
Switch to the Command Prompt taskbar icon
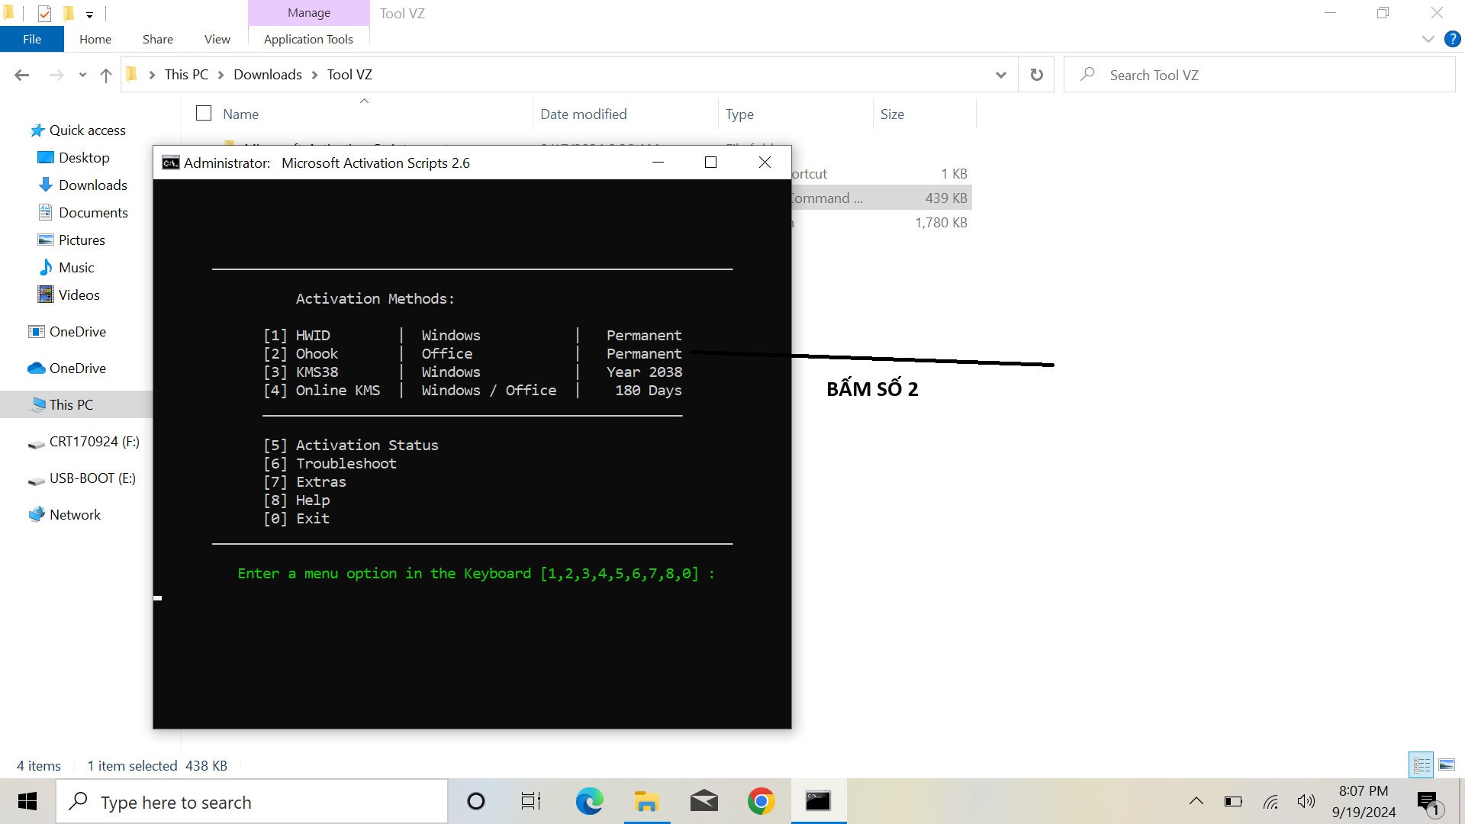pos(818,802)
